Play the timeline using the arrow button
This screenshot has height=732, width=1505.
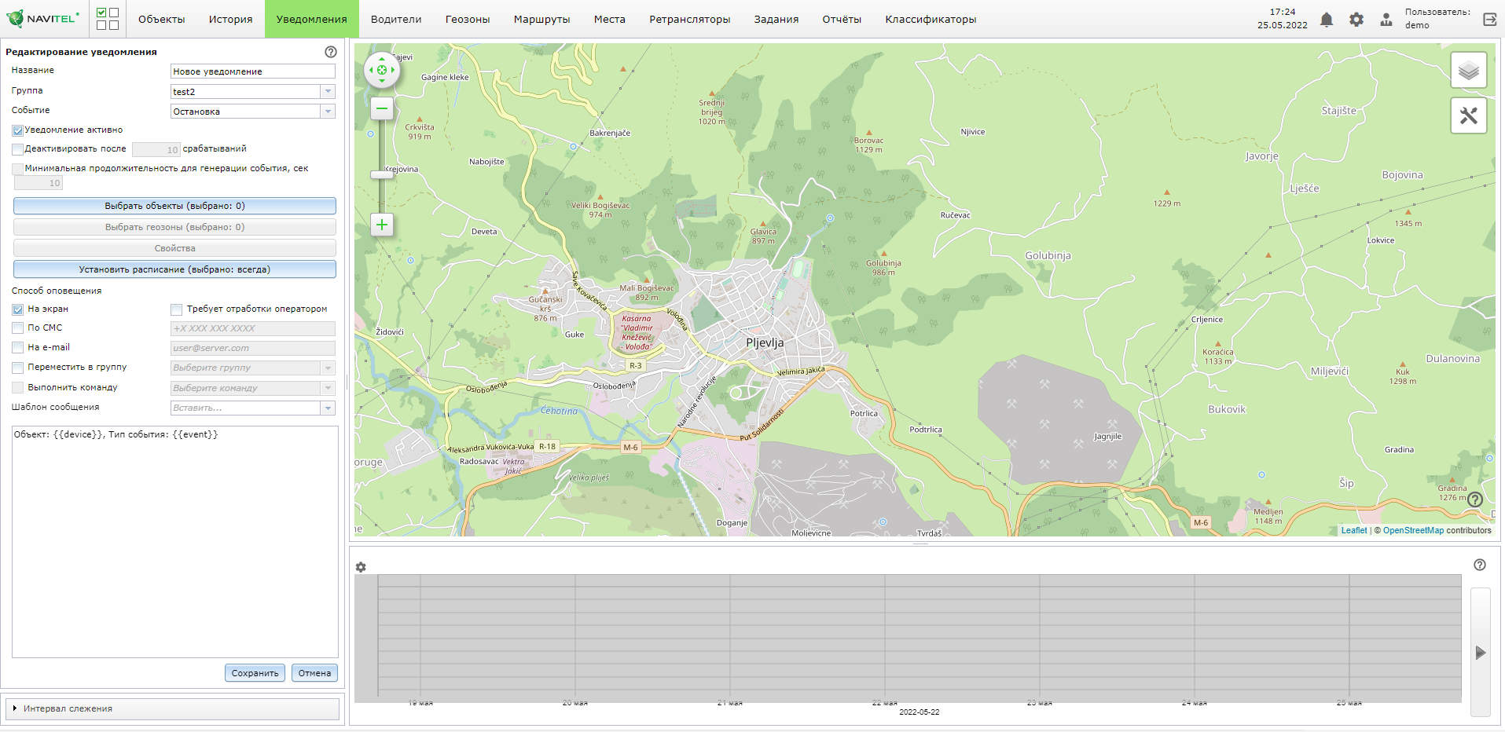[1480, 653]
